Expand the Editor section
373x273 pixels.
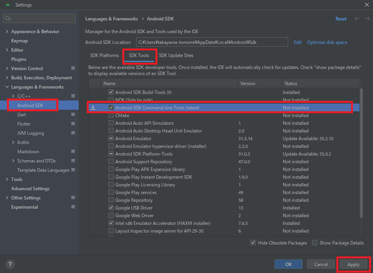click(x=7, y=50)
